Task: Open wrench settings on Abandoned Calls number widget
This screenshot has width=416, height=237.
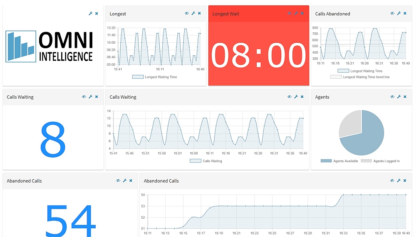Action: pyautogui.click(x=125, y=180)
